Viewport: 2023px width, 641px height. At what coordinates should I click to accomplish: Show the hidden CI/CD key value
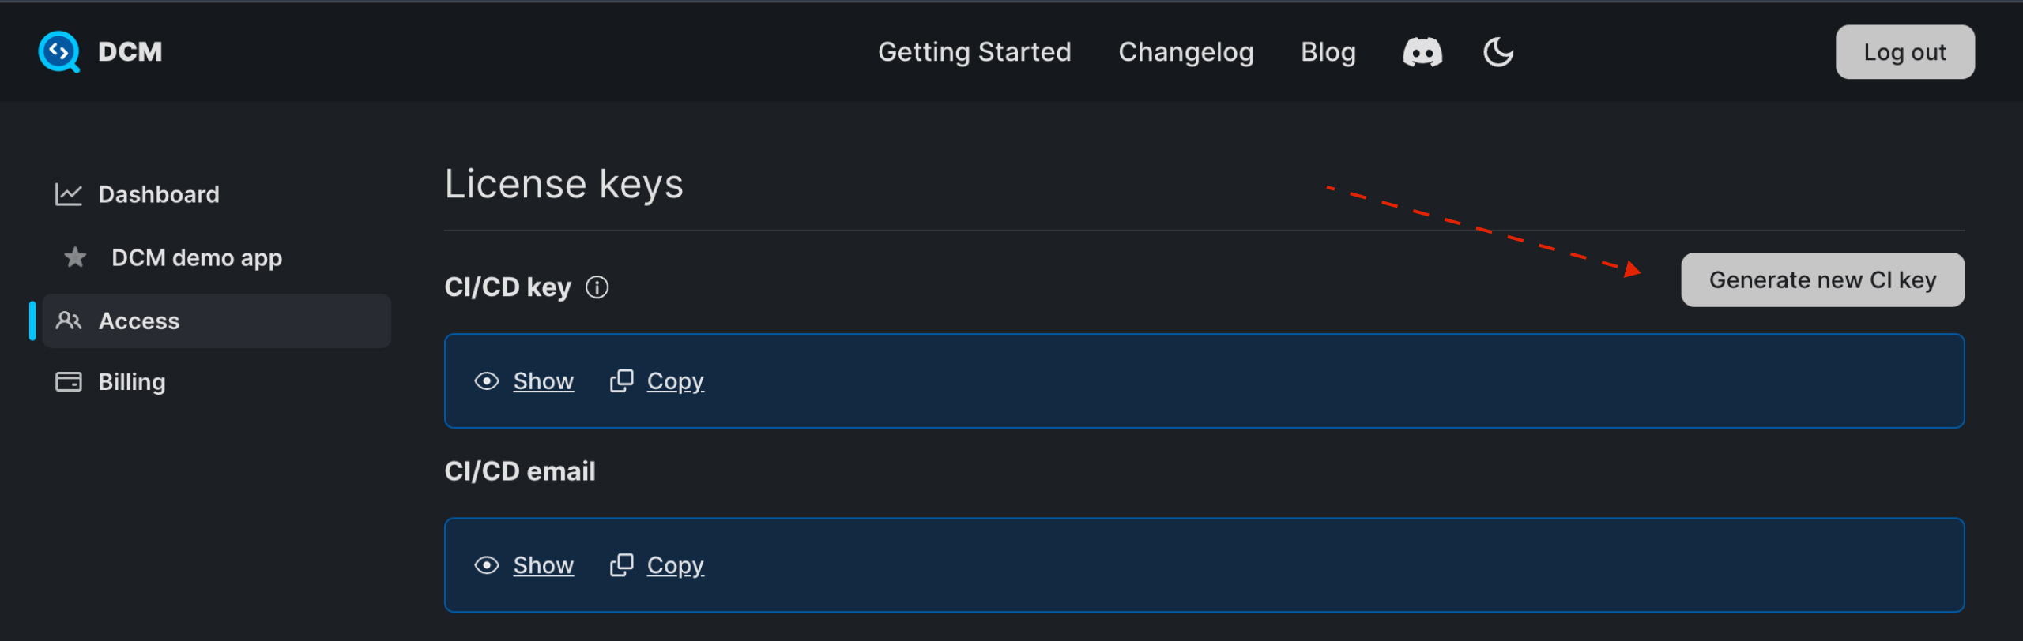pos(543,380)
